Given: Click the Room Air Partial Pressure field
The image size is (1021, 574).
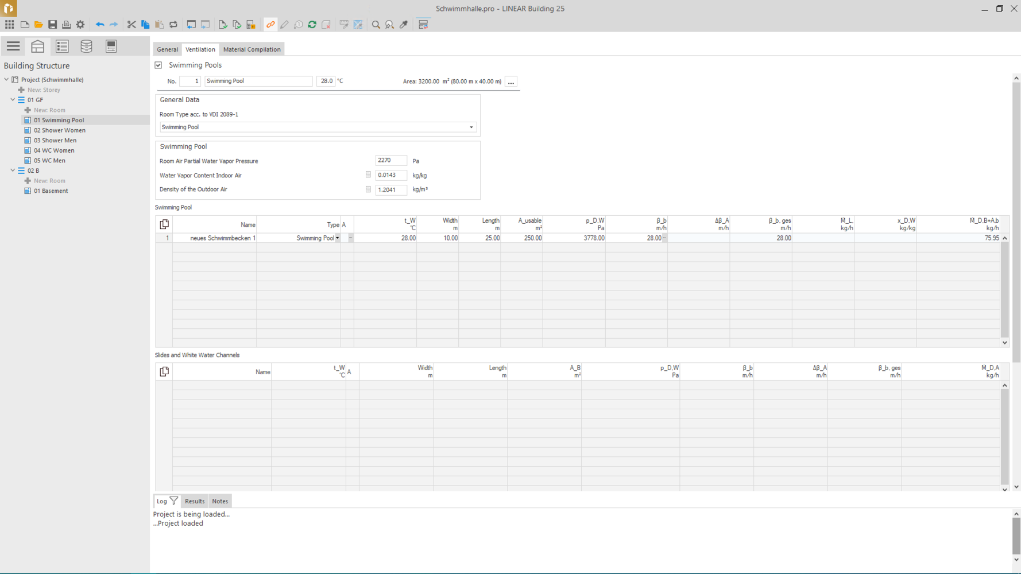Looking at the screenshot, I should click(x=390, y=161).
